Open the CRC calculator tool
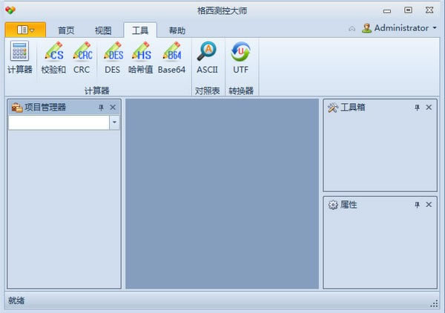Viewport: 445px width, 313px height. [x=82, y=58]
